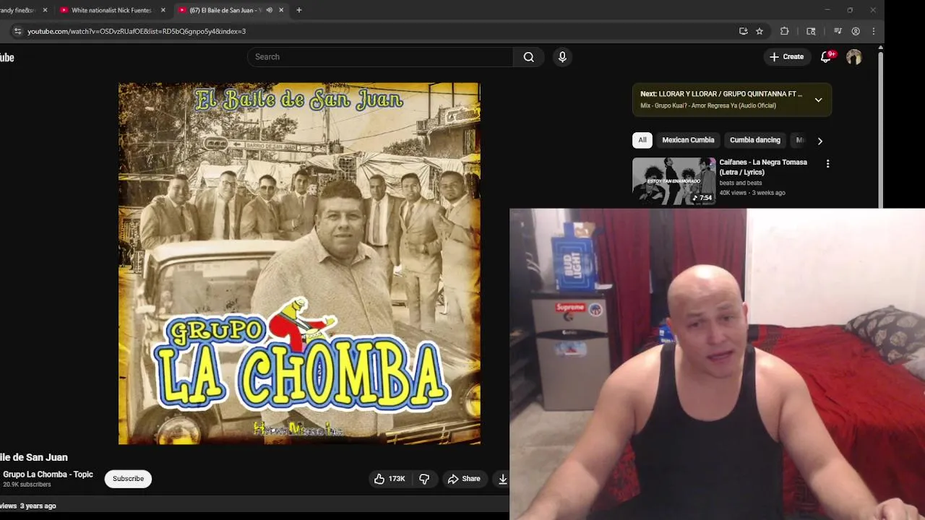Image resolution: width=925 pixels, height=520 pixels.
Task: Open Caifanes La Negra Tomasa video thumbnail
Action: pos(674,181)
